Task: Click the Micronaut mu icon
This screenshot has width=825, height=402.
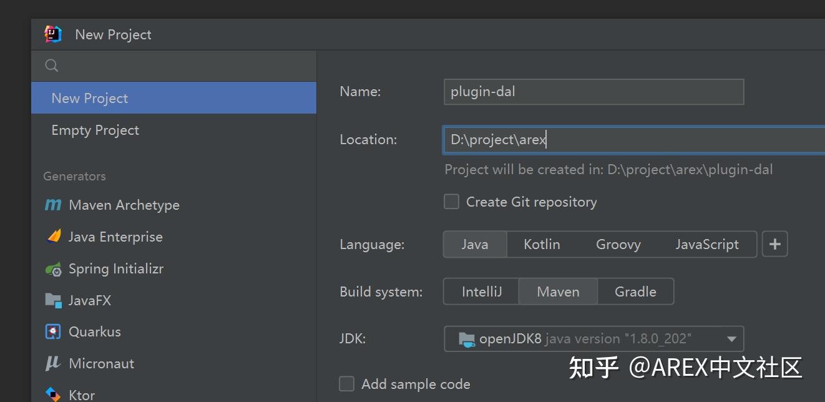Action: click(53, 363)
